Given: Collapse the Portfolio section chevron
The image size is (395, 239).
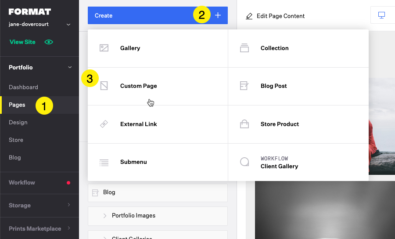Looking at the screenshot, I should point(70,67).
